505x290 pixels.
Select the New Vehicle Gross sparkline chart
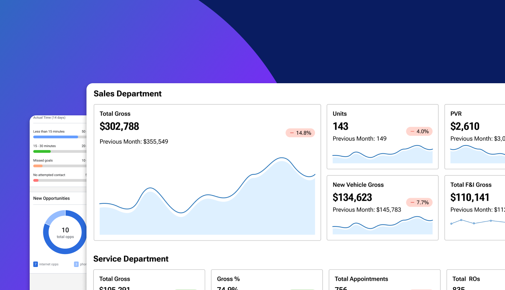click(x=383, y=225)
